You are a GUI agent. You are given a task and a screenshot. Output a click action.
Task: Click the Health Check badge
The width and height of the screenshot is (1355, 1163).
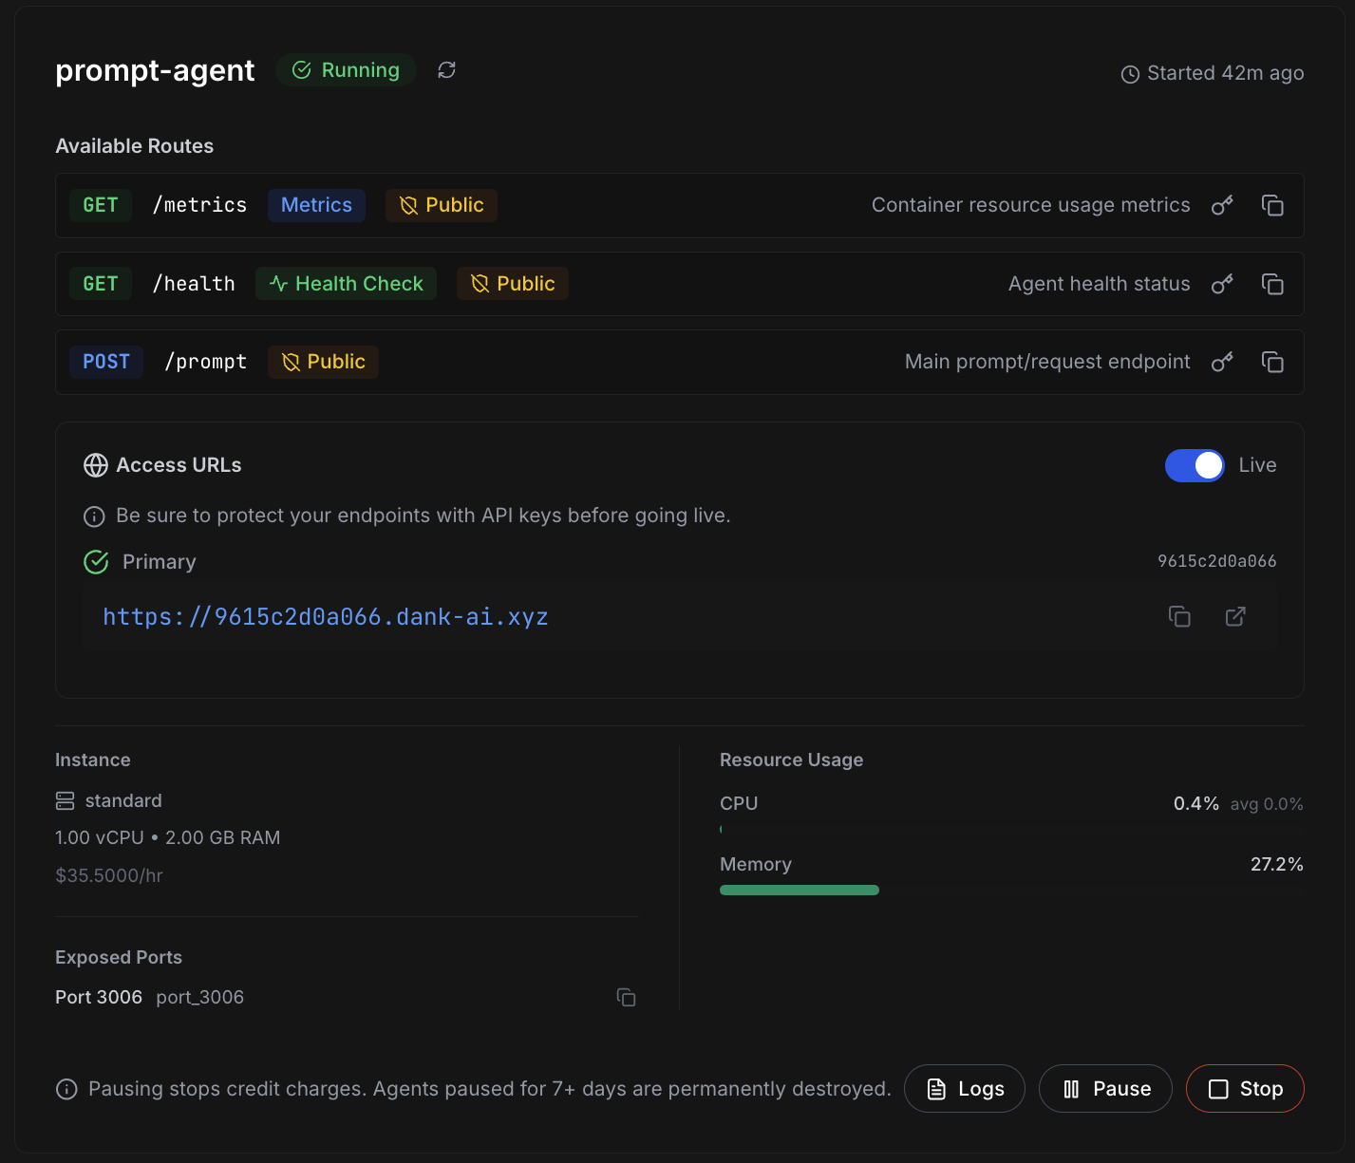pyautogui.click(x=346, y=283)
